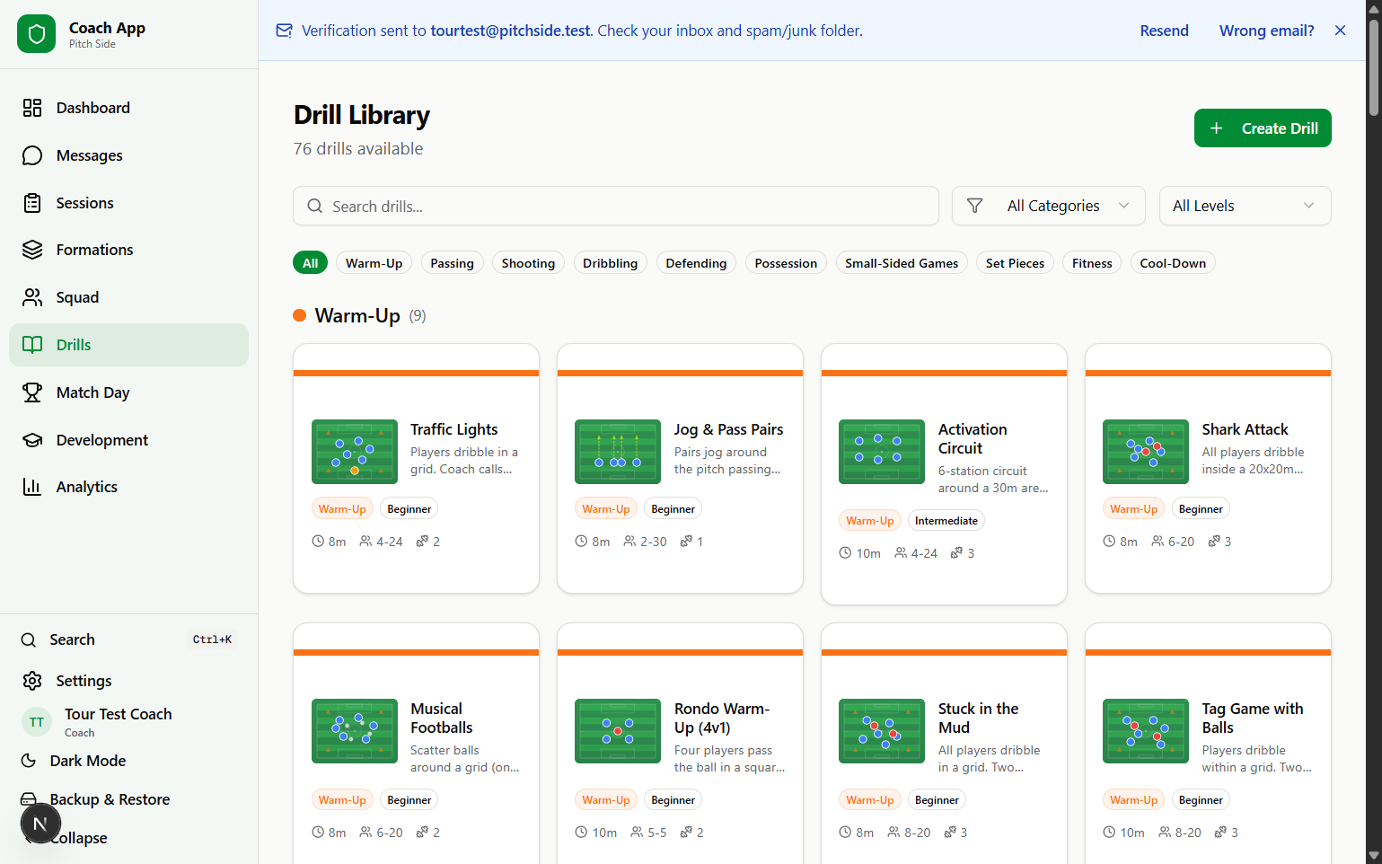Click the Coach App shield logo
Image resolution: width=1382 pixels, height=864 pixels.
click(x=36, y=34)
